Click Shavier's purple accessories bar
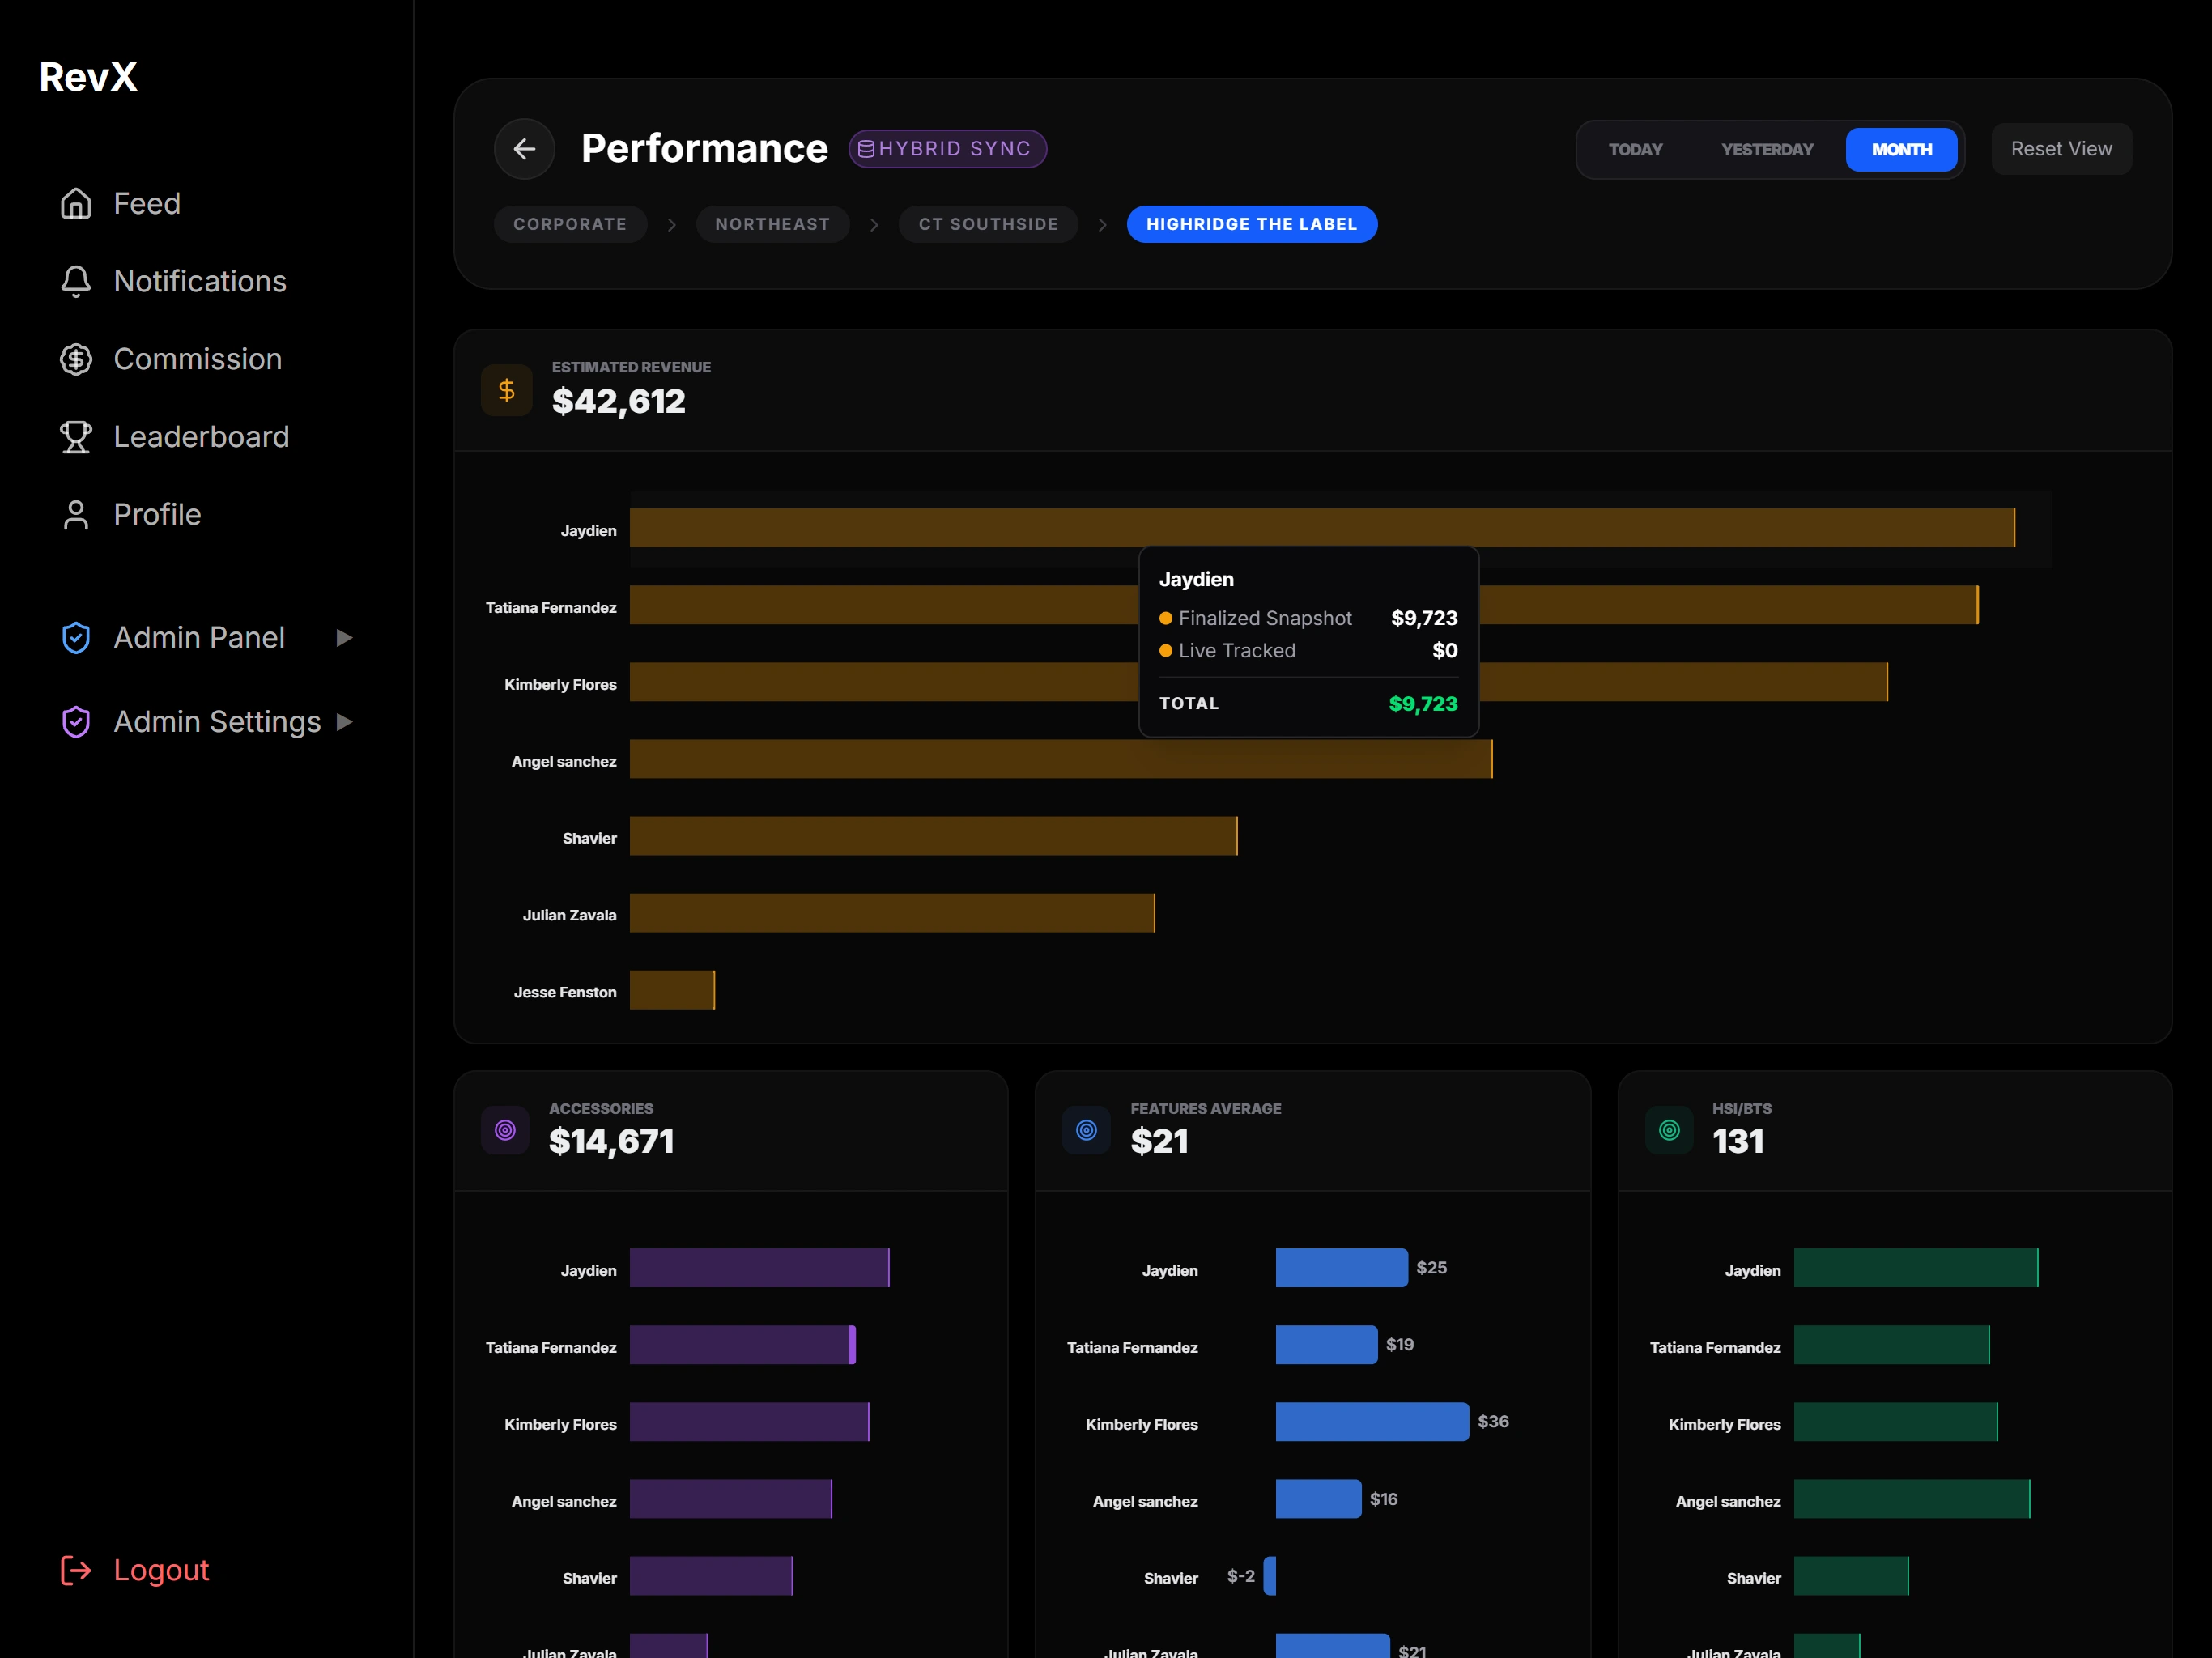The image size is (2212, 1658). 711,1576
